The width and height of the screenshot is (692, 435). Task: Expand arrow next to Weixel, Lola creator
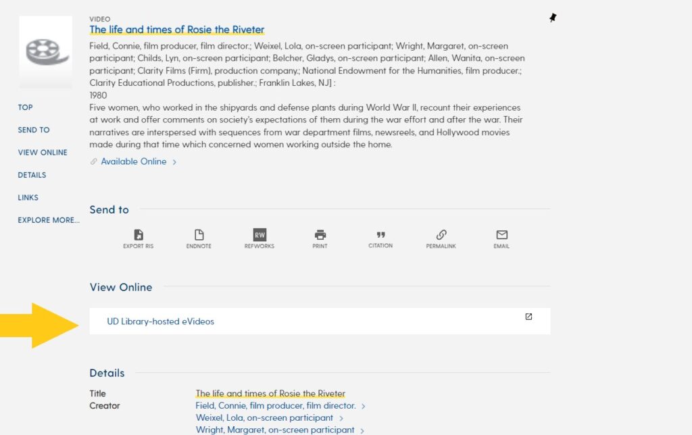coord(341,418)
